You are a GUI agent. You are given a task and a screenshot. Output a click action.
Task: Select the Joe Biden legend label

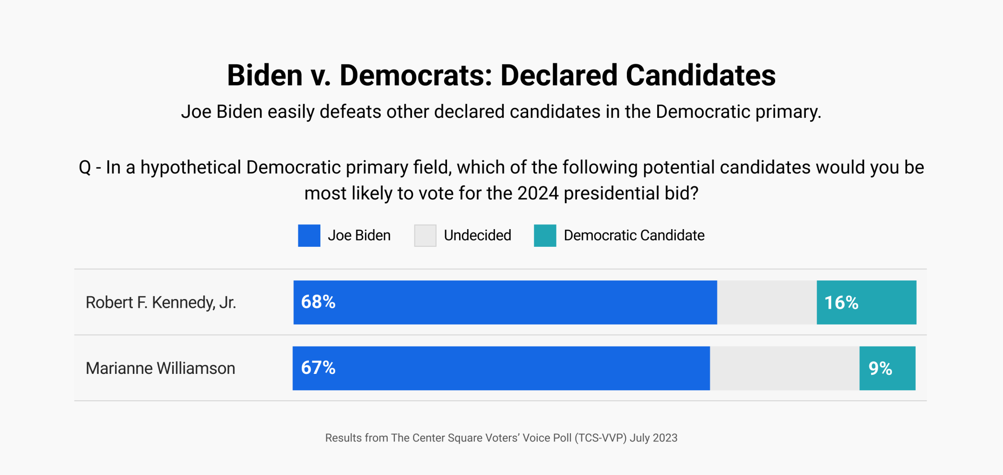tap(359, 235)
